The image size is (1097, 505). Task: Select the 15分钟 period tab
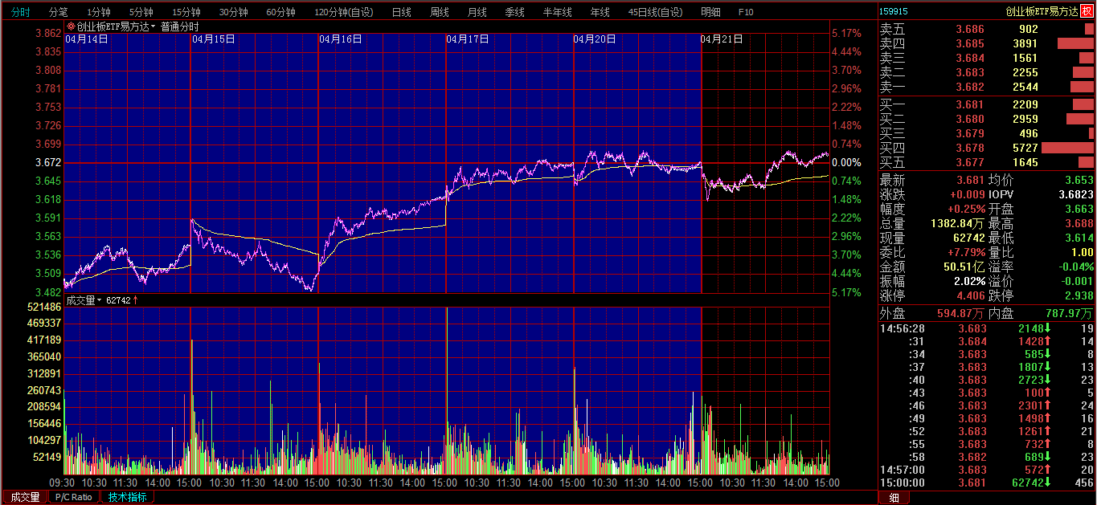pyautogui.click(x=186, y=12)
